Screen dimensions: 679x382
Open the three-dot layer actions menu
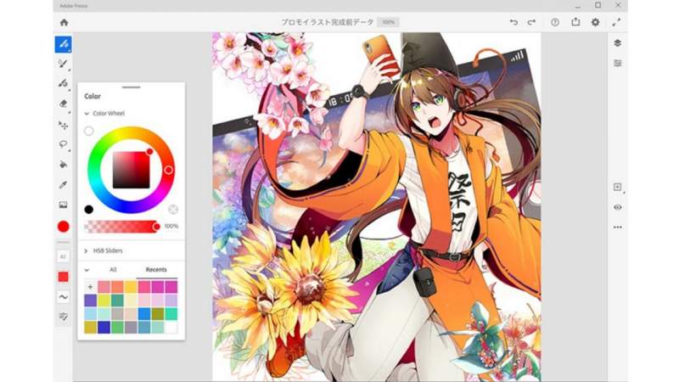[618, 227]
